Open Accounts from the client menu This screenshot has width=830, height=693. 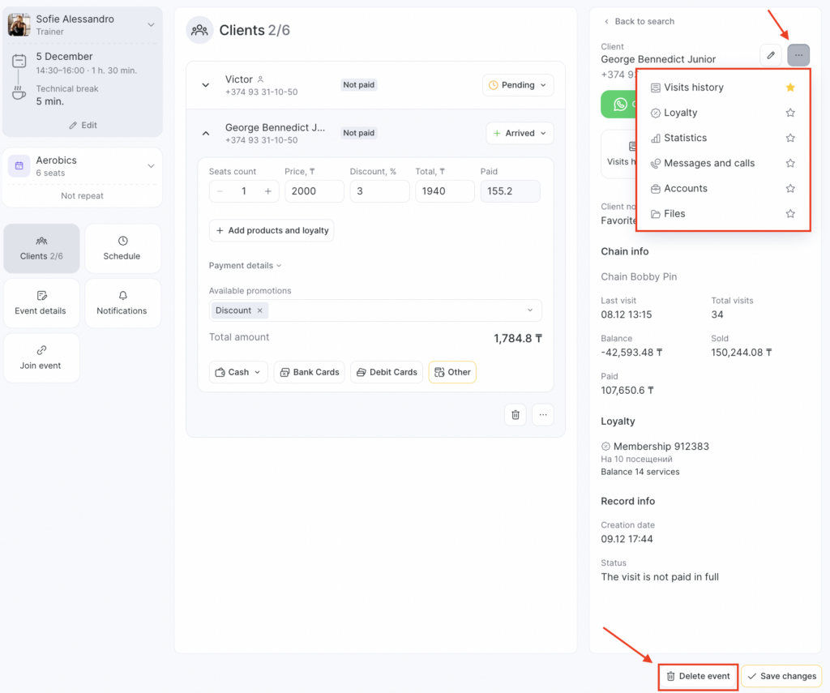(685, 188)
